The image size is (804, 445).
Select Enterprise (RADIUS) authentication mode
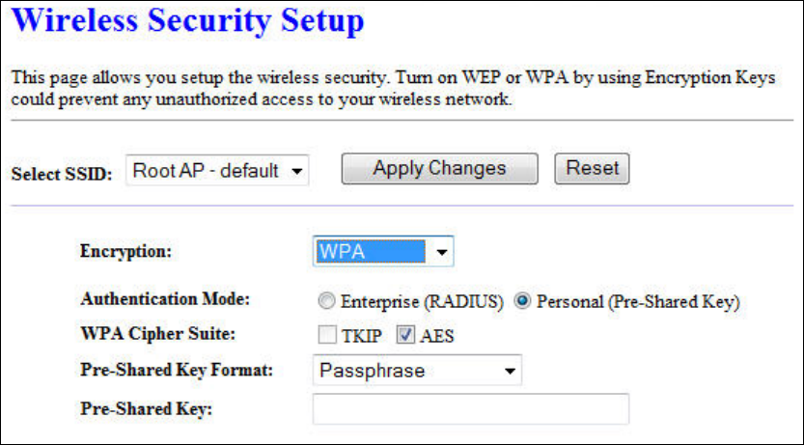(326, 301)
